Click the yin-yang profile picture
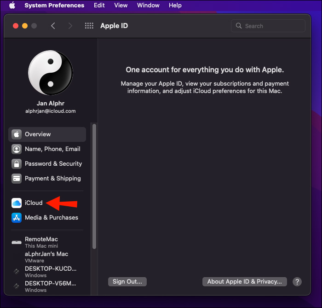Viewport: 322px width, 308px height. (50, 73)
